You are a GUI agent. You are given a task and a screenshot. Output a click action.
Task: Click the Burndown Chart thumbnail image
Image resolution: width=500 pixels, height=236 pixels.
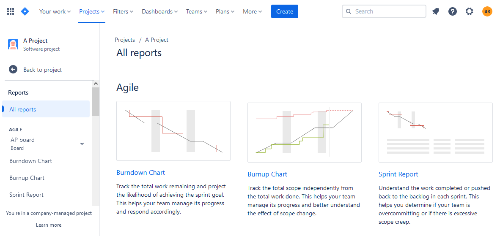click(x=173, y=131)
